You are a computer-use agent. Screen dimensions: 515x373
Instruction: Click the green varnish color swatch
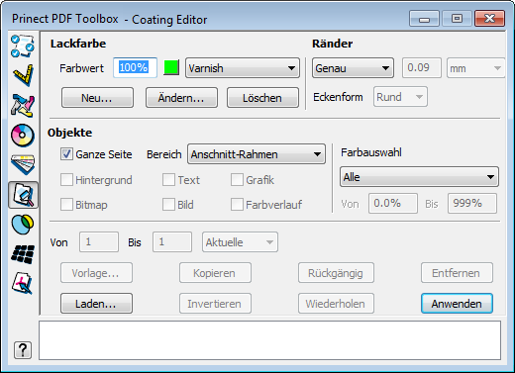coord(171,67)
